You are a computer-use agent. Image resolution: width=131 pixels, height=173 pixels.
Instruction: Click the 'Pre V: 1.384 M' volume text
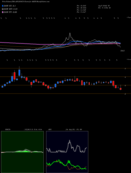(x=104, y=8)
